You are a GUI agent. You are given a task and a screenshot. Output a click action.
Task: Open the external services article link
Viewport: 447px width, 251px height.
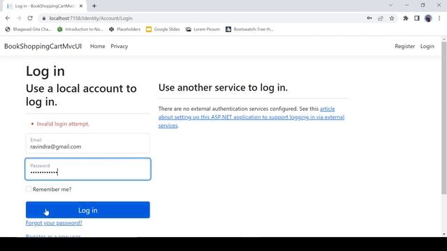[x=251, y=117]
